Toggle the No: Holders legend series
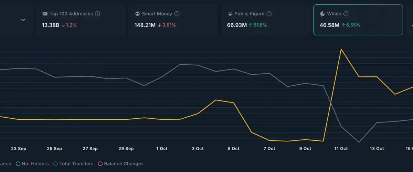This screenshot has height=172, width=413. coord(18,164)
